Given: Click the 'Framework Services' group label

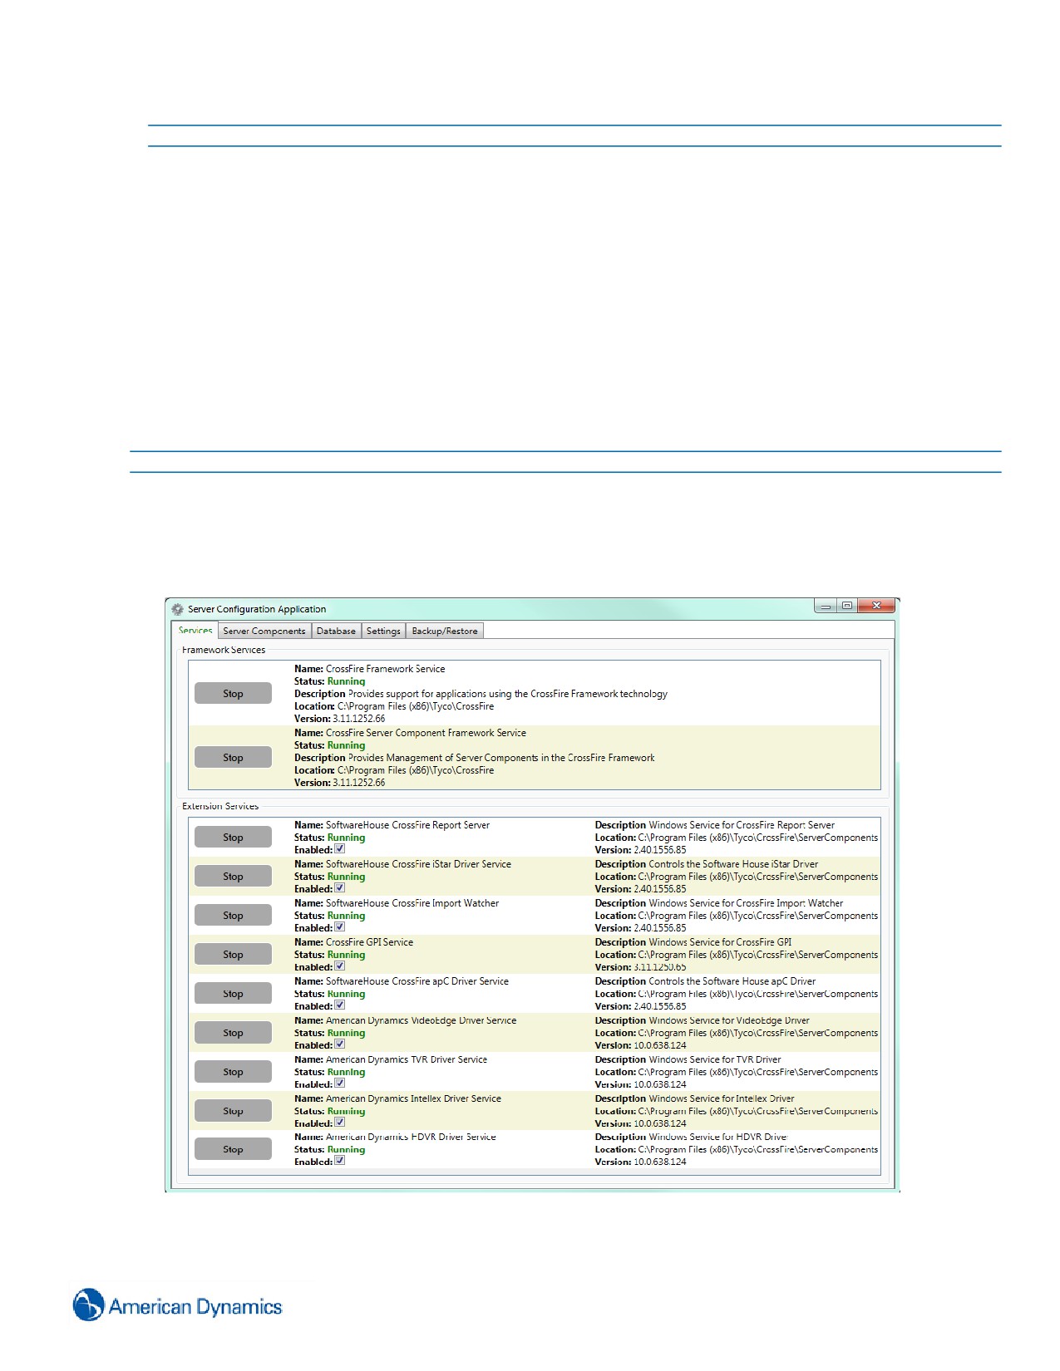Looking at the screenshot, I should tap(224, 650).
